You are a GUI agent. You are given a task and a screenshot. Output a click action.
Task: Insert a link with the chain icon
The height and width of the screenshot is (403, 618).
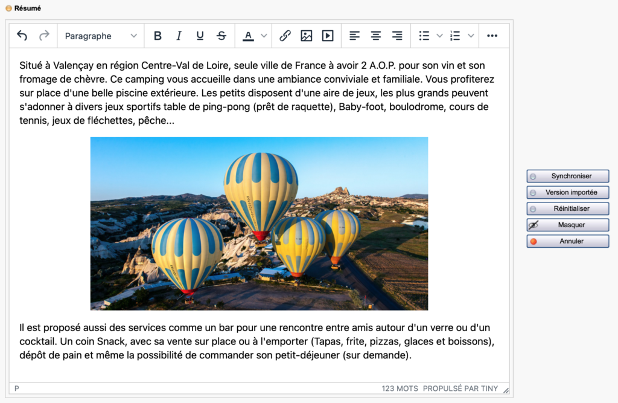(285, 36)
